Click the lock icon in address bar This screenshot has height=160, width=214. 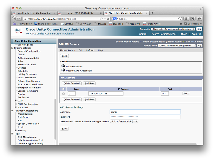[x=25, y=19]
